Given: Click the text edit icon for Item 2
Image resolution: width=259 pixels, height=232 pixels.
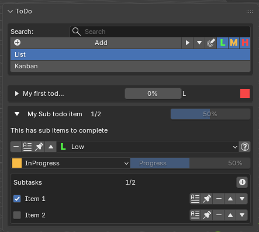Looking at the screenshot, I should pos(195,215).
